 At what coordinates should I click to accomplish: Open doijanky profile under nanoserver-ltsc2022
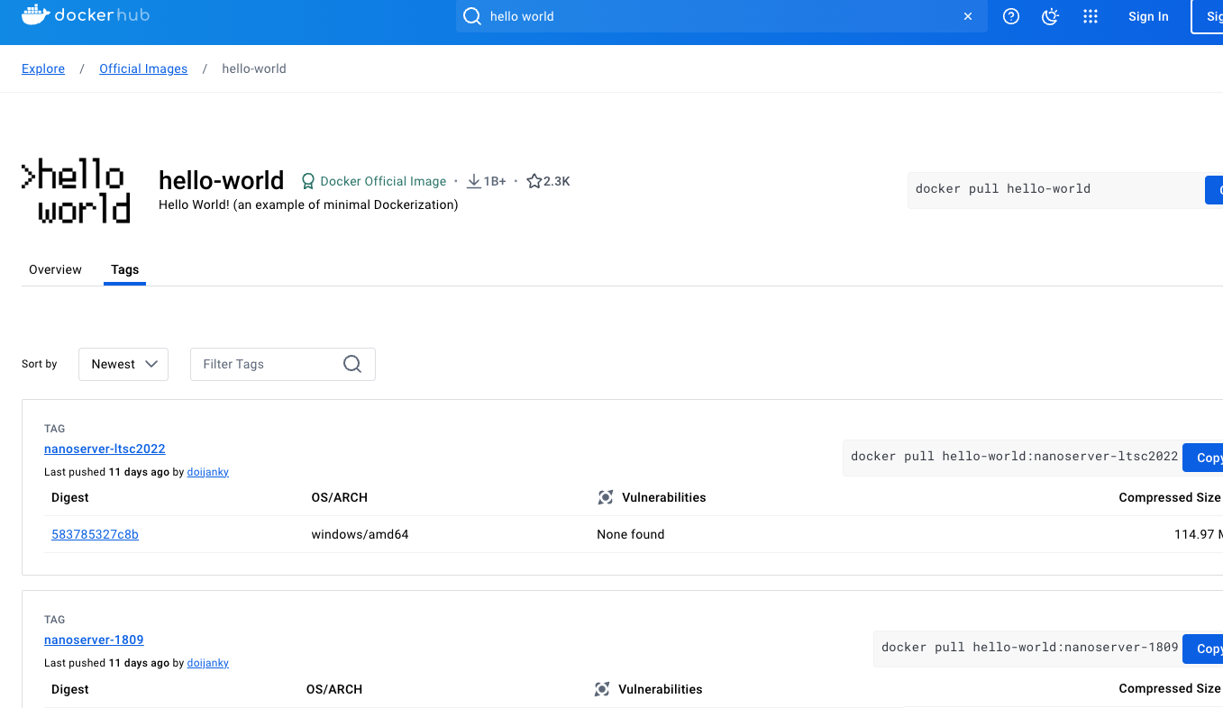207,472
